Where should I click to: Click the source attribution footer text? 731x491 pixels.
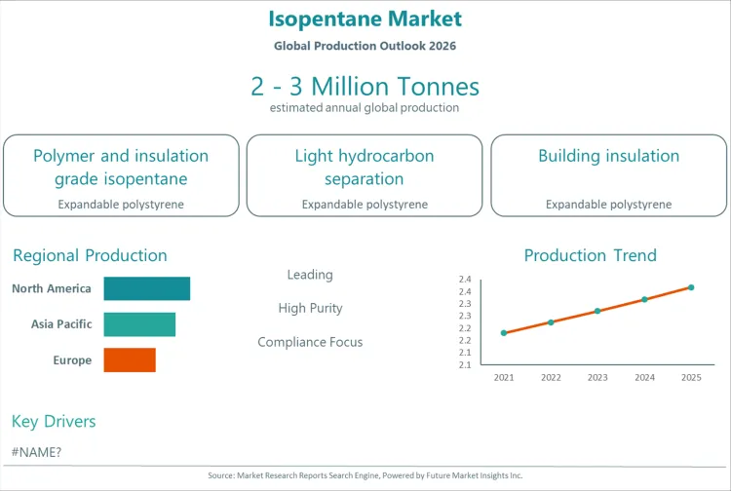[x=365, y=475]
